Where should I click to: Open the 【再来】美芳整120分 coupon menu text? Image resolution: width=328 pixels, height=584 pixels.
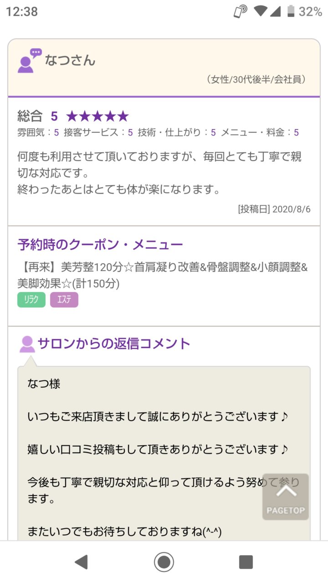[163, 275]
